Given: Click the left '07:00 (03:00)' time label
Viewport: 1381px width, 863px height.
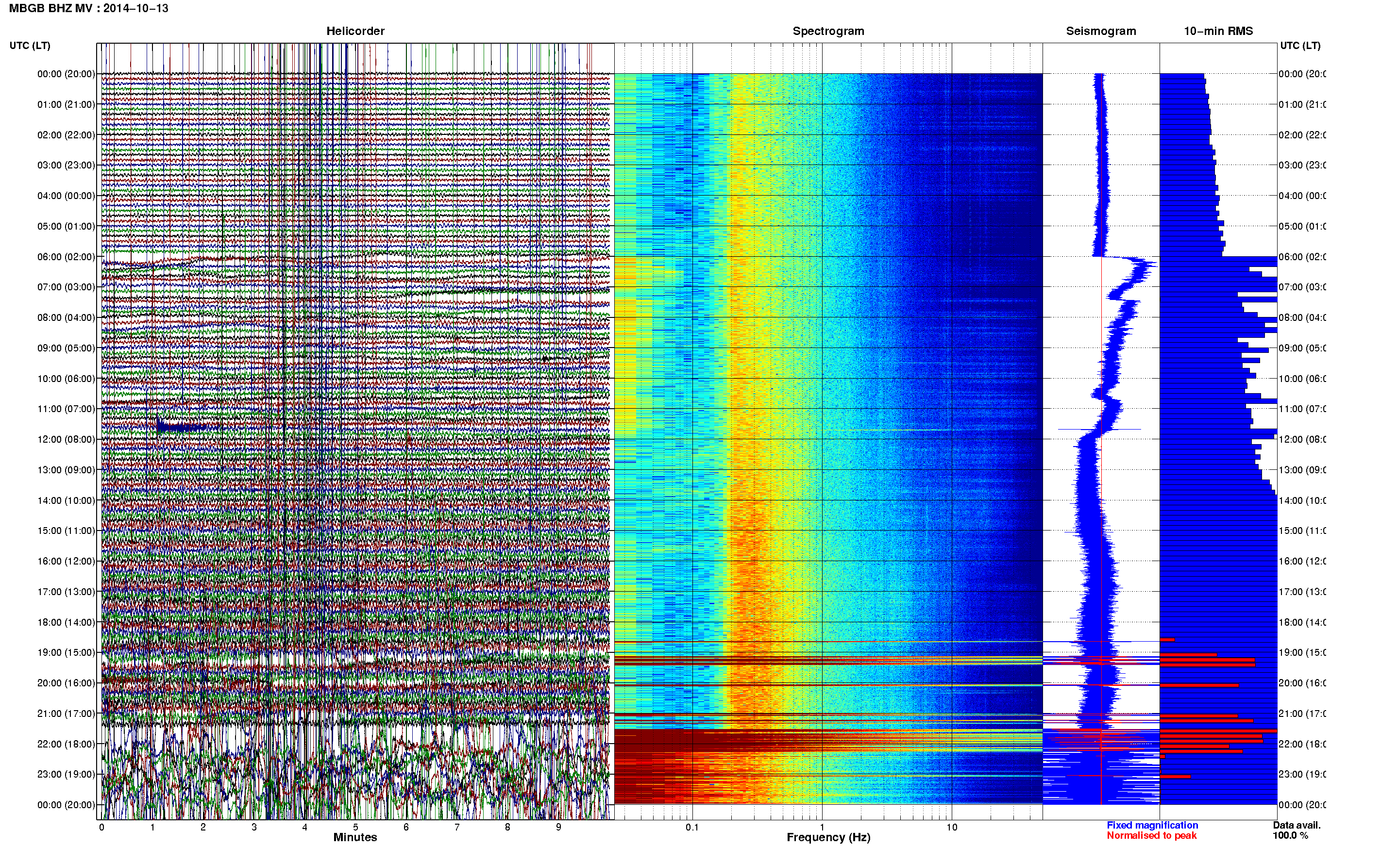Looking at the screenshot, I should pyautogui.click(x=66, y=286).
